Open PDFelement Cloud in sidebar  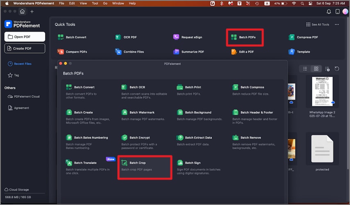click(24, 96)
